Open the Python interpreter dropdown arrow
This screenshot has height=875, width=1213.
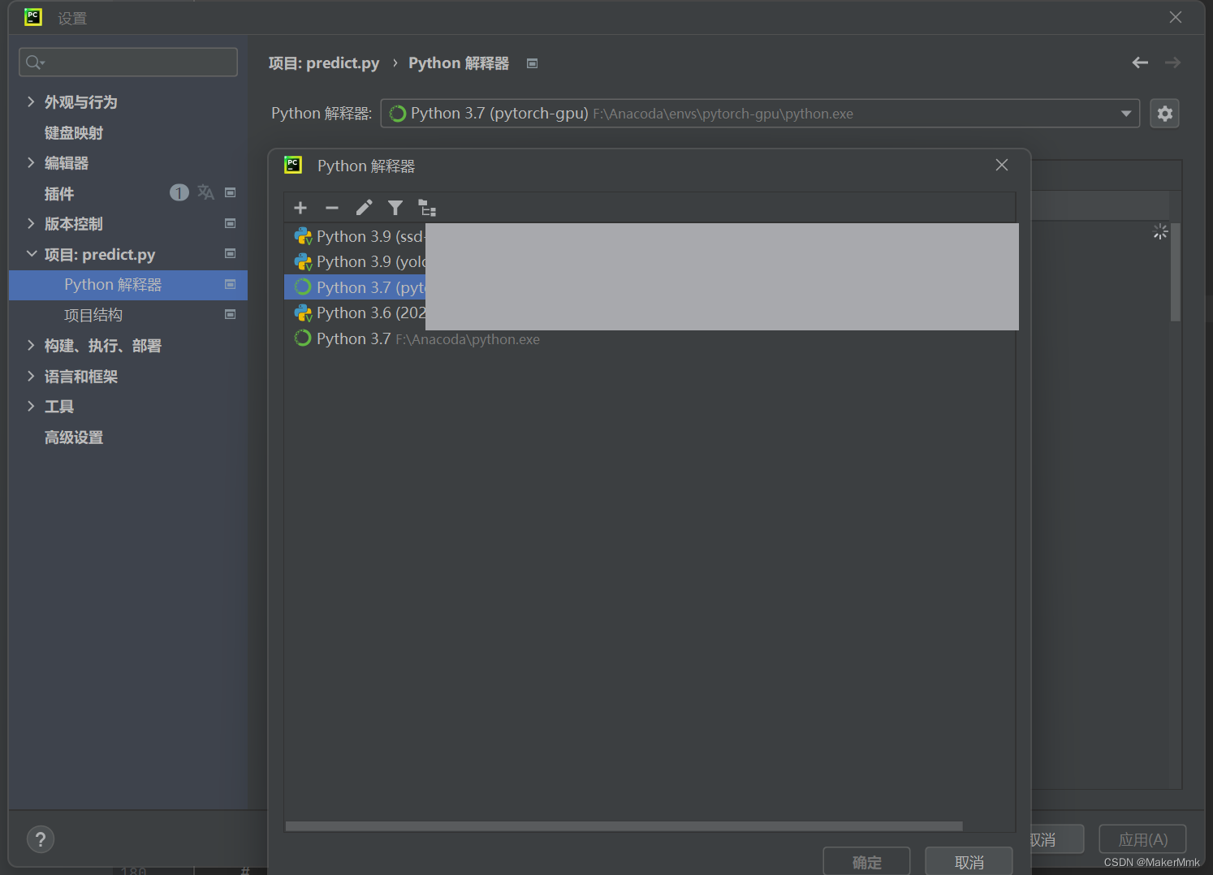[1126, 114]
